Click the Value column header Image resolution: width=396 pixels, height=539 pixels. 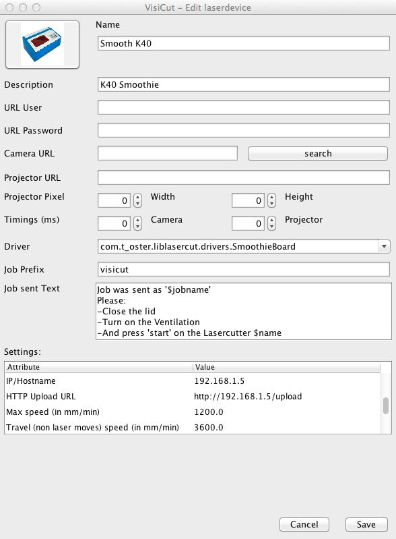[286, 367]
